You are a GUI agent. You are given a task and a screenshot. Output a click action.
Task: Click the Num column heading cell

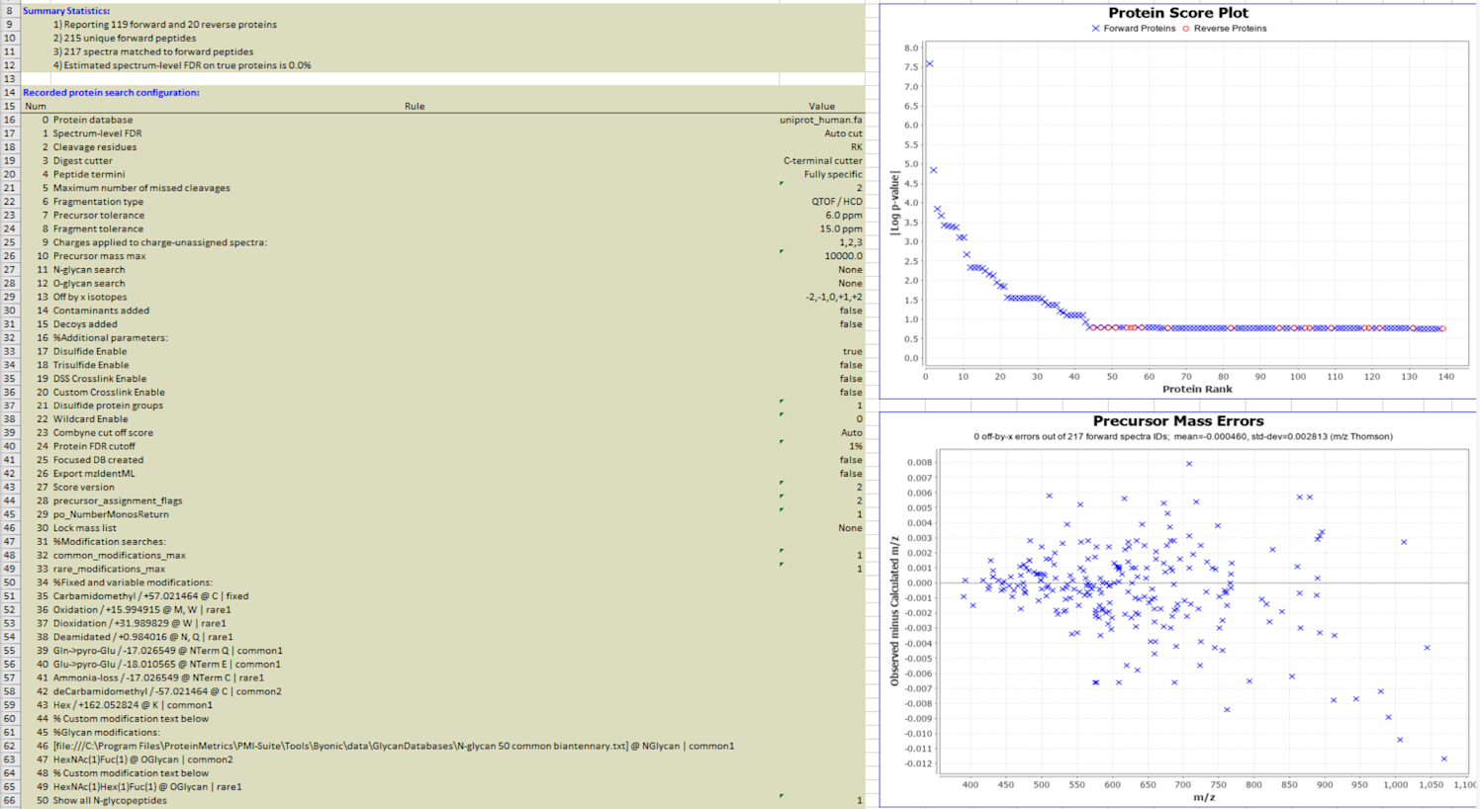click(35, 106)
